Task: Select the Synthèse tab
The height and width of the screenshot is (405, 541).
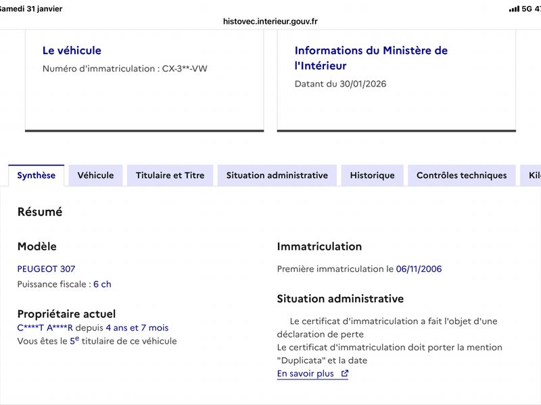Action: point(37,175)
